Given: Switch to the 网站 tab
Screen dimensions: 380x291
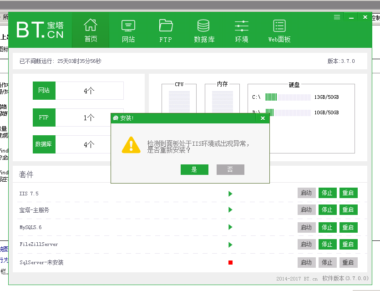Looking at the screenshot, I should (128, 31).
